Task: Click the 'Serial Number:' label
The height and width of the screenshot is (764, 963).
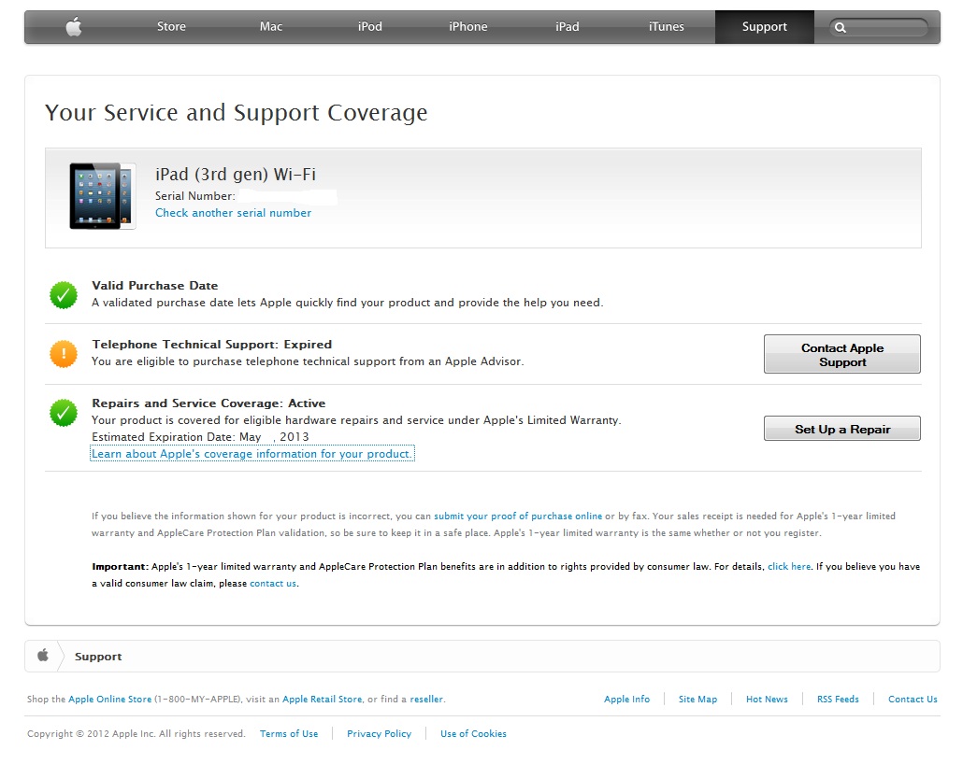Action: 194,196
